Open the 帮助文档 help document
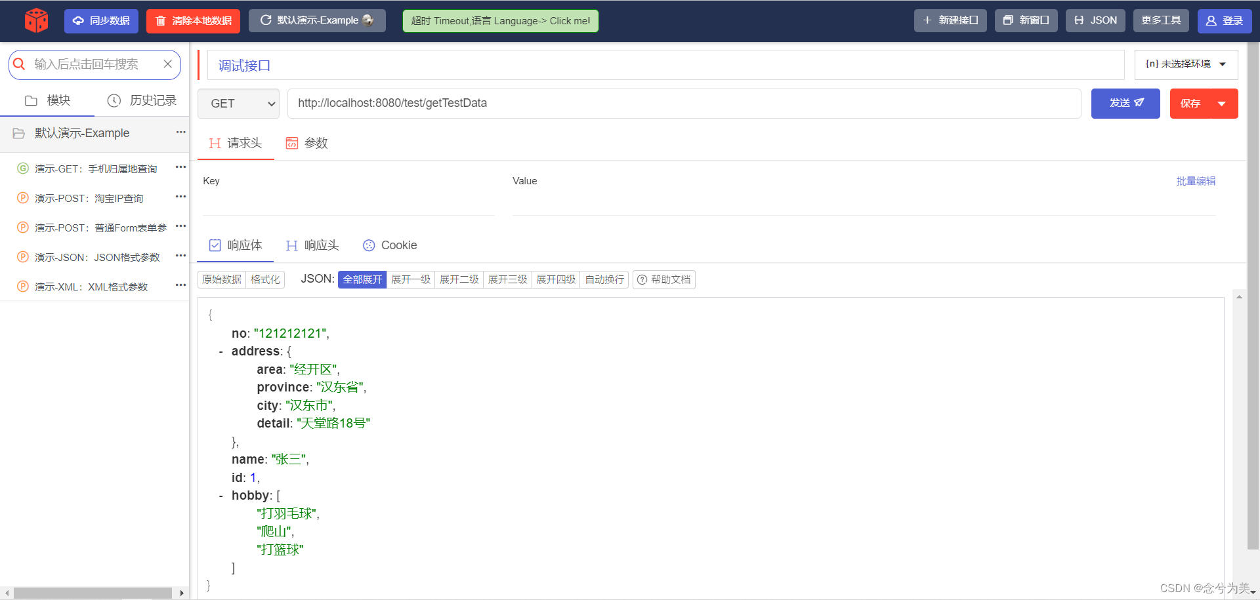 point(664,279)
